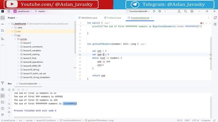The image size is (218, 122).
Task: Click the Run console horizontal scrollbar
Action: [33, 117]
